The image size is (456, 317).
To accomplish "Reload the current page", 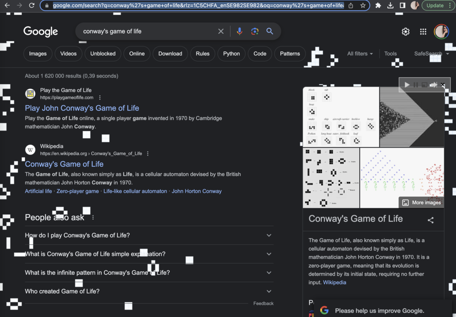I will coord(31,5).
